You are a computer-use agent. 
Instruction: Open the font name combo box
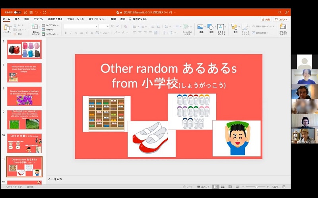click(80, 26)
